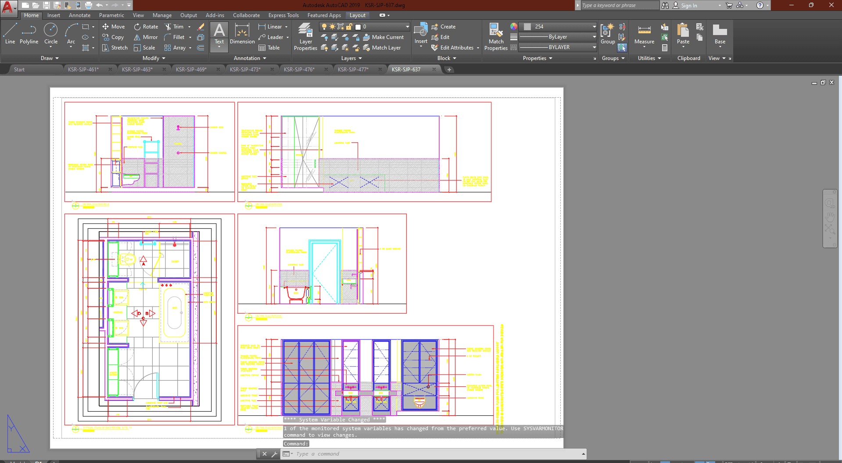The image size is (842, 463).
Task: Open the object color 254 dropdown
Action: (x=594, y=27)
